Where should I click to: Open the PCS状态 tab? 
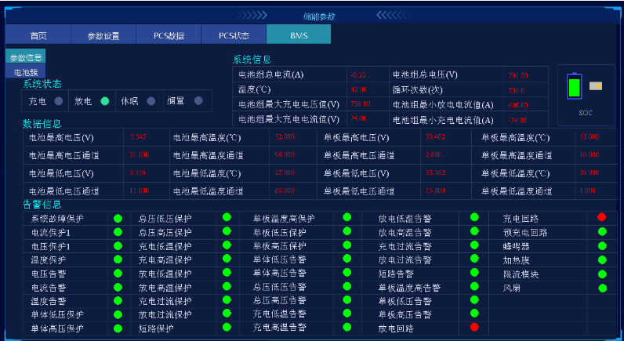(x=234, y=35)
